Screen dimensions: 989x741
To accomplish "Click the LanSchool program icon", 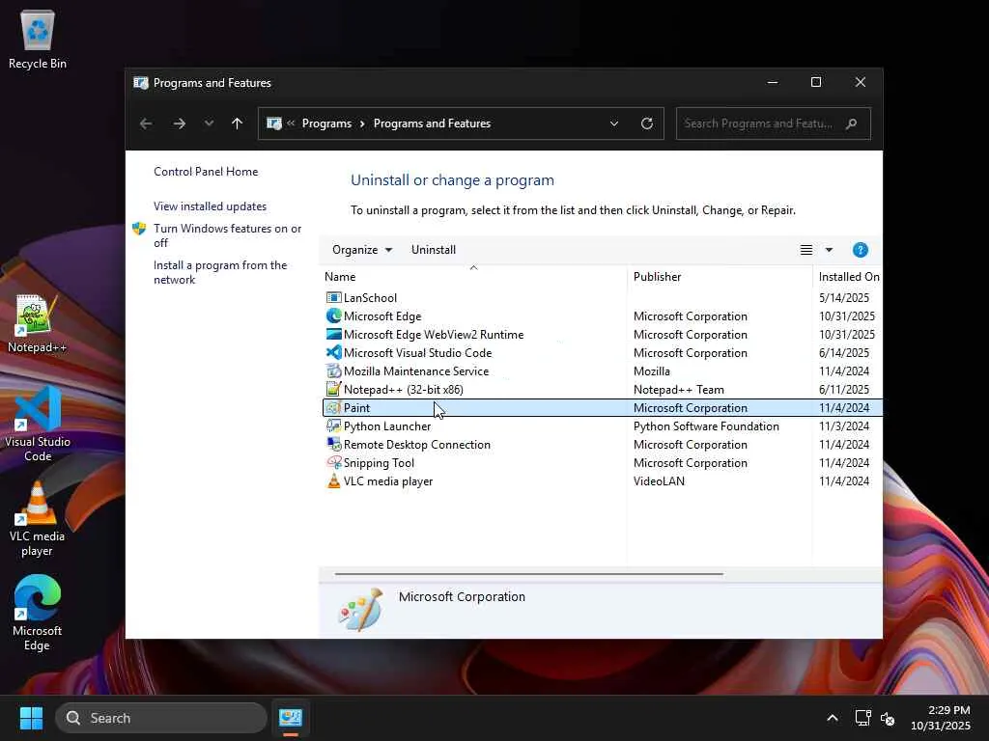I will click(x=333, y=297).
